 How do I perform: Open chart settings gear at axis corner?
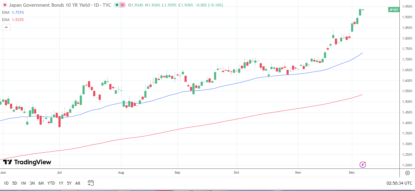[407, 173]
